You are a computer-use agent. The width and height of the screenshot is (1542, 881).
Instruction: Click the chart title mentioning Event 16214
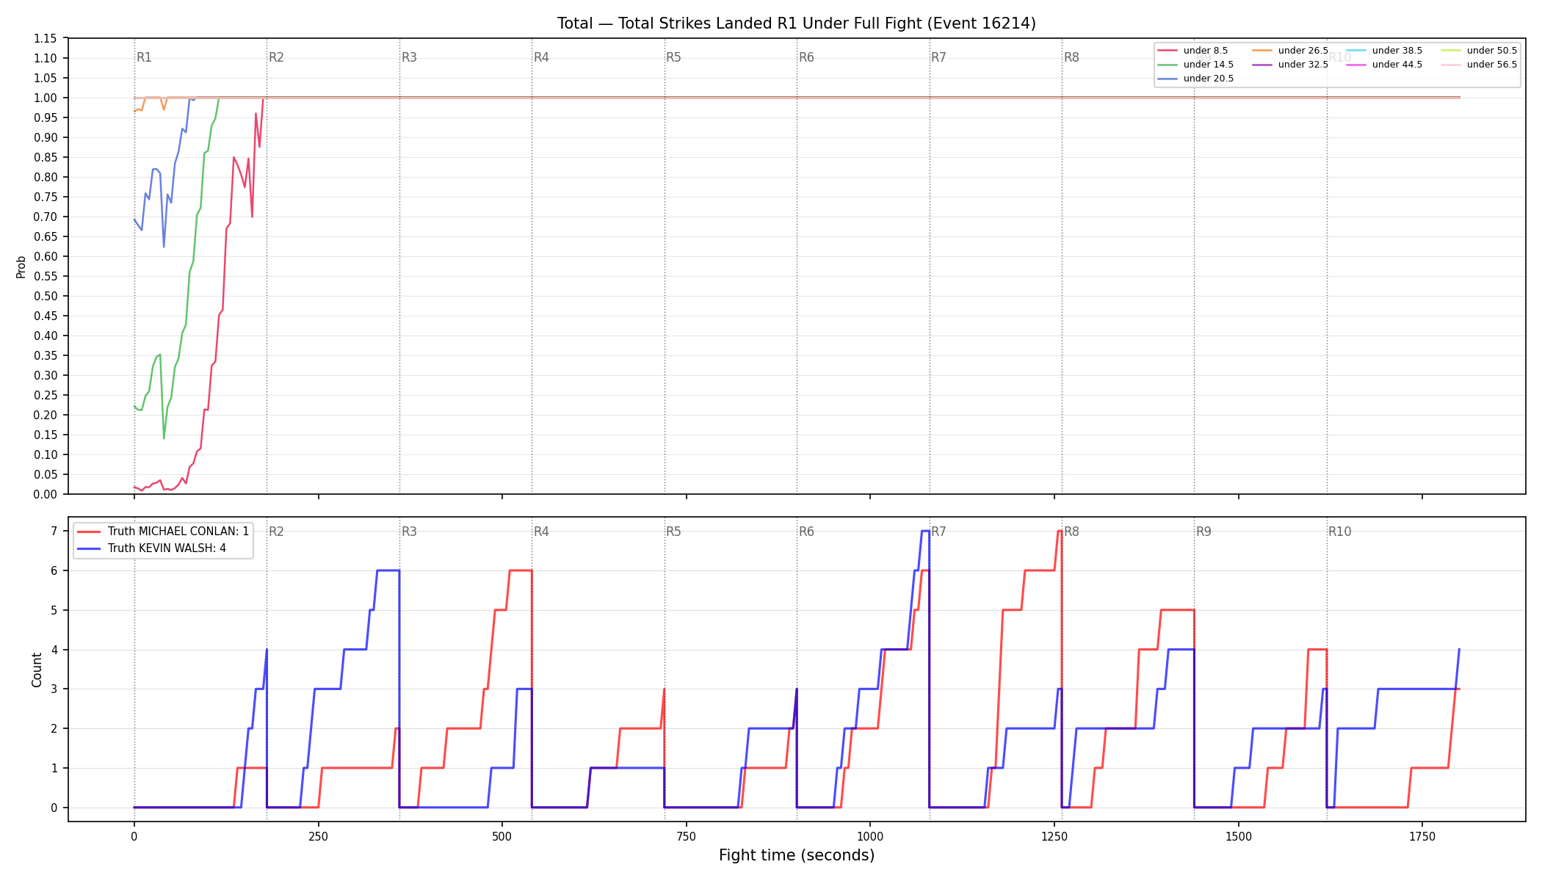[797, 23]
